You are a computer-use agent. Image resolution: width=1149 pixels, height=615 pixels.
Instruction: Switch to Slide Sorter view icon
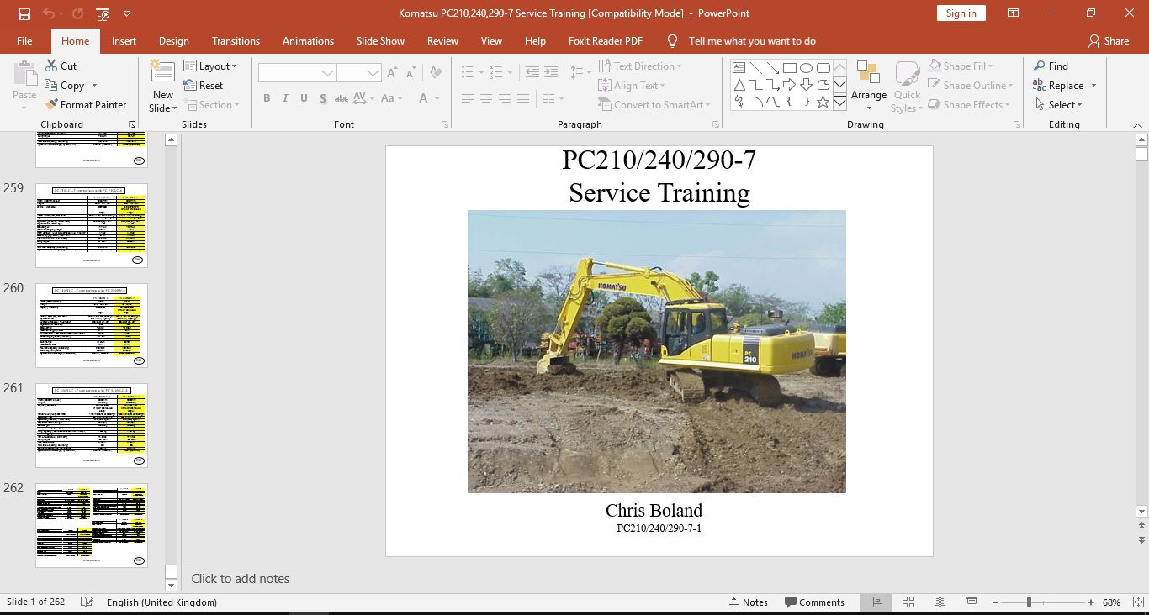(908, 602)
